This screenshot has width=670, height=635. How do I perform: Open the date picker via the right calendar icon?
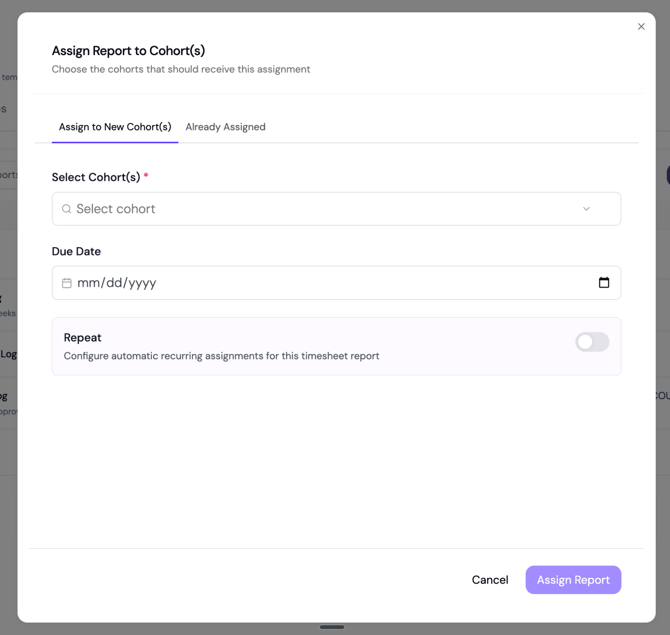[604, 283]
